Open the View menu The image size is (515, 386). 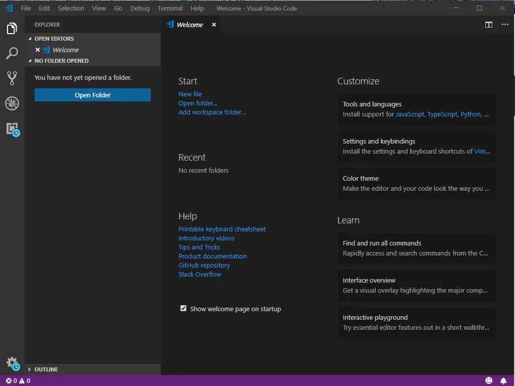(x=99, y=8)
